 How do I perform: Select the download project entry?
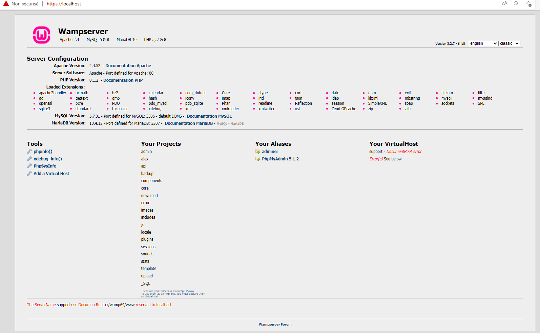coord(149,196)
